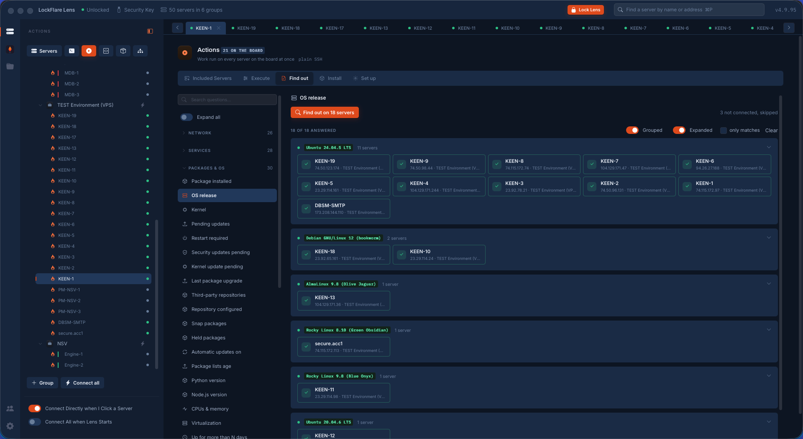Viewport: 803px width, 439px height.
Task: Click the Security updates pending shield icon
Action: (185, 252)
